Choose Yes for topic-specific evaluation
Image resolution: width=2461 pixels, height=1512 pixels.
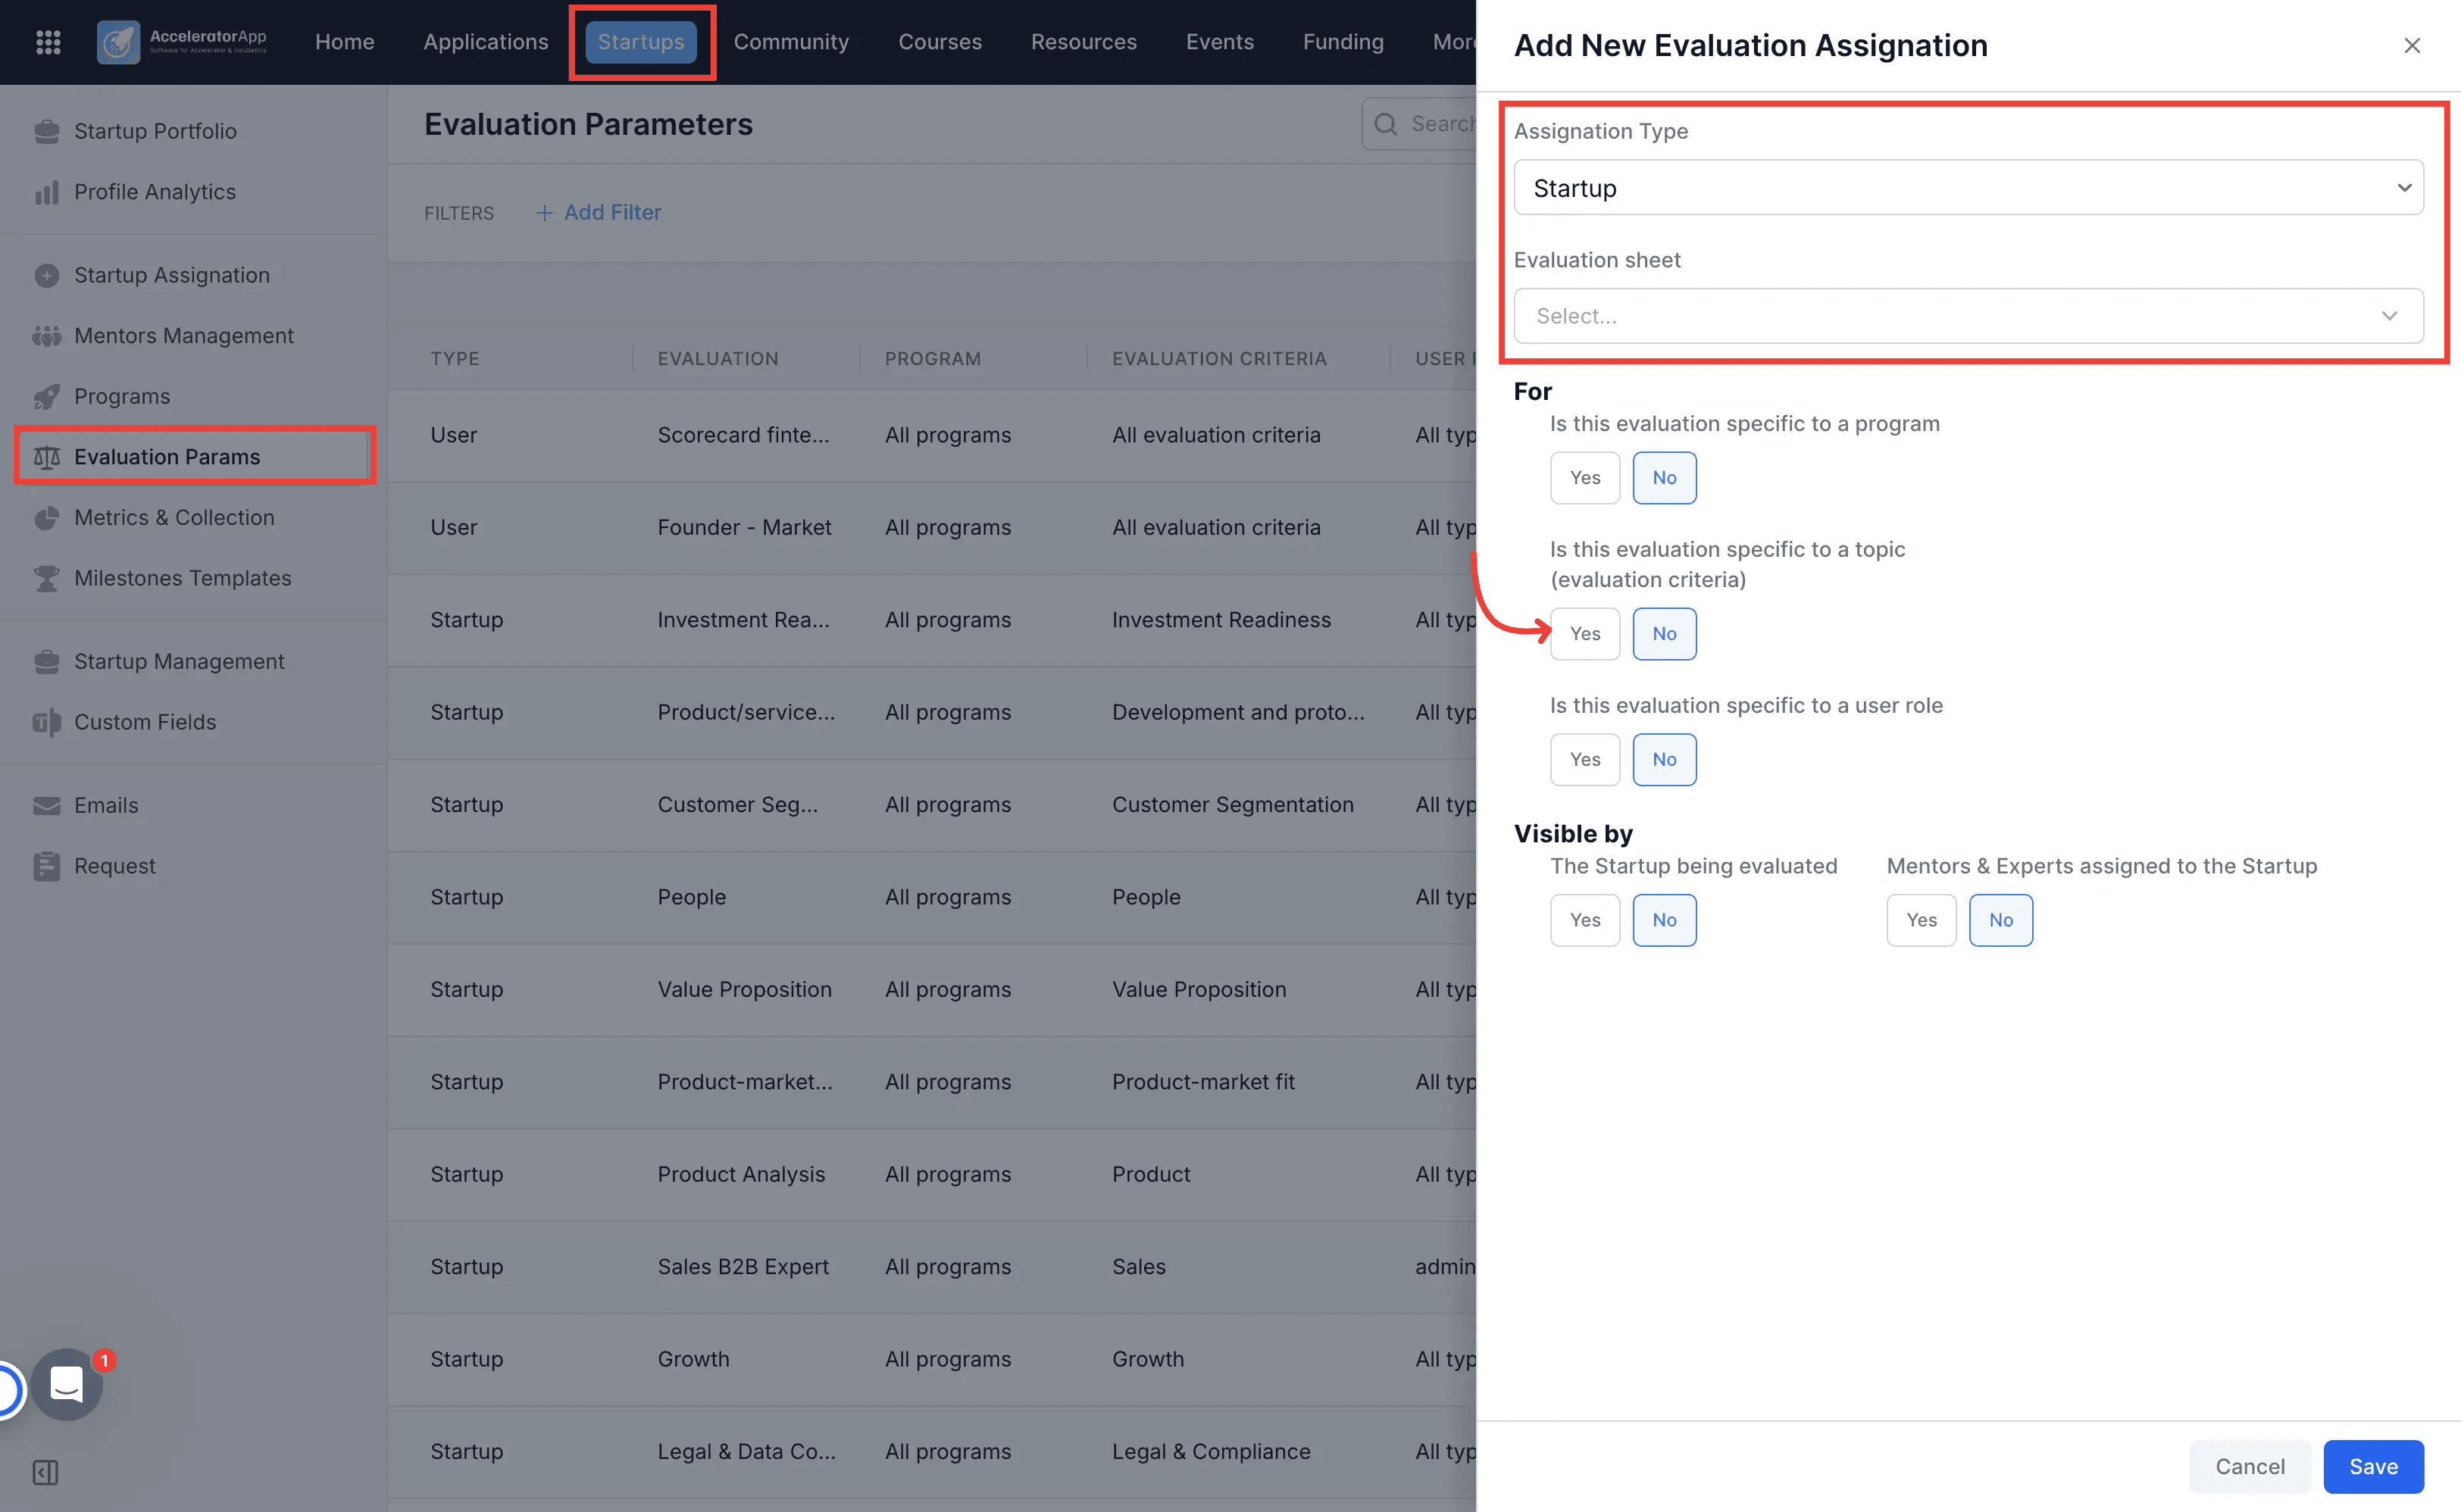pyautogui.click(x=1585, y=634)
